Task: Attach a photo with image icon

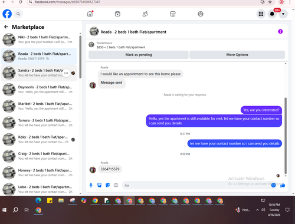Action: point(99,185)
